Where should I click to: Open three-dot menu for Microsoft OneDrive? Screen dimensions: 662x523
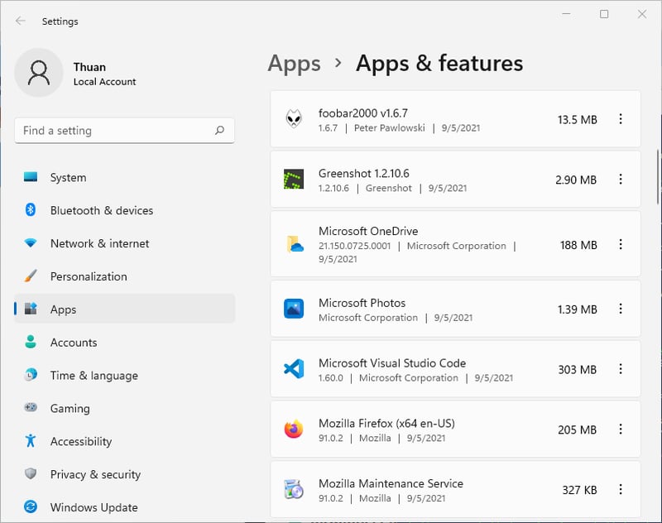[x=621, y=244]
